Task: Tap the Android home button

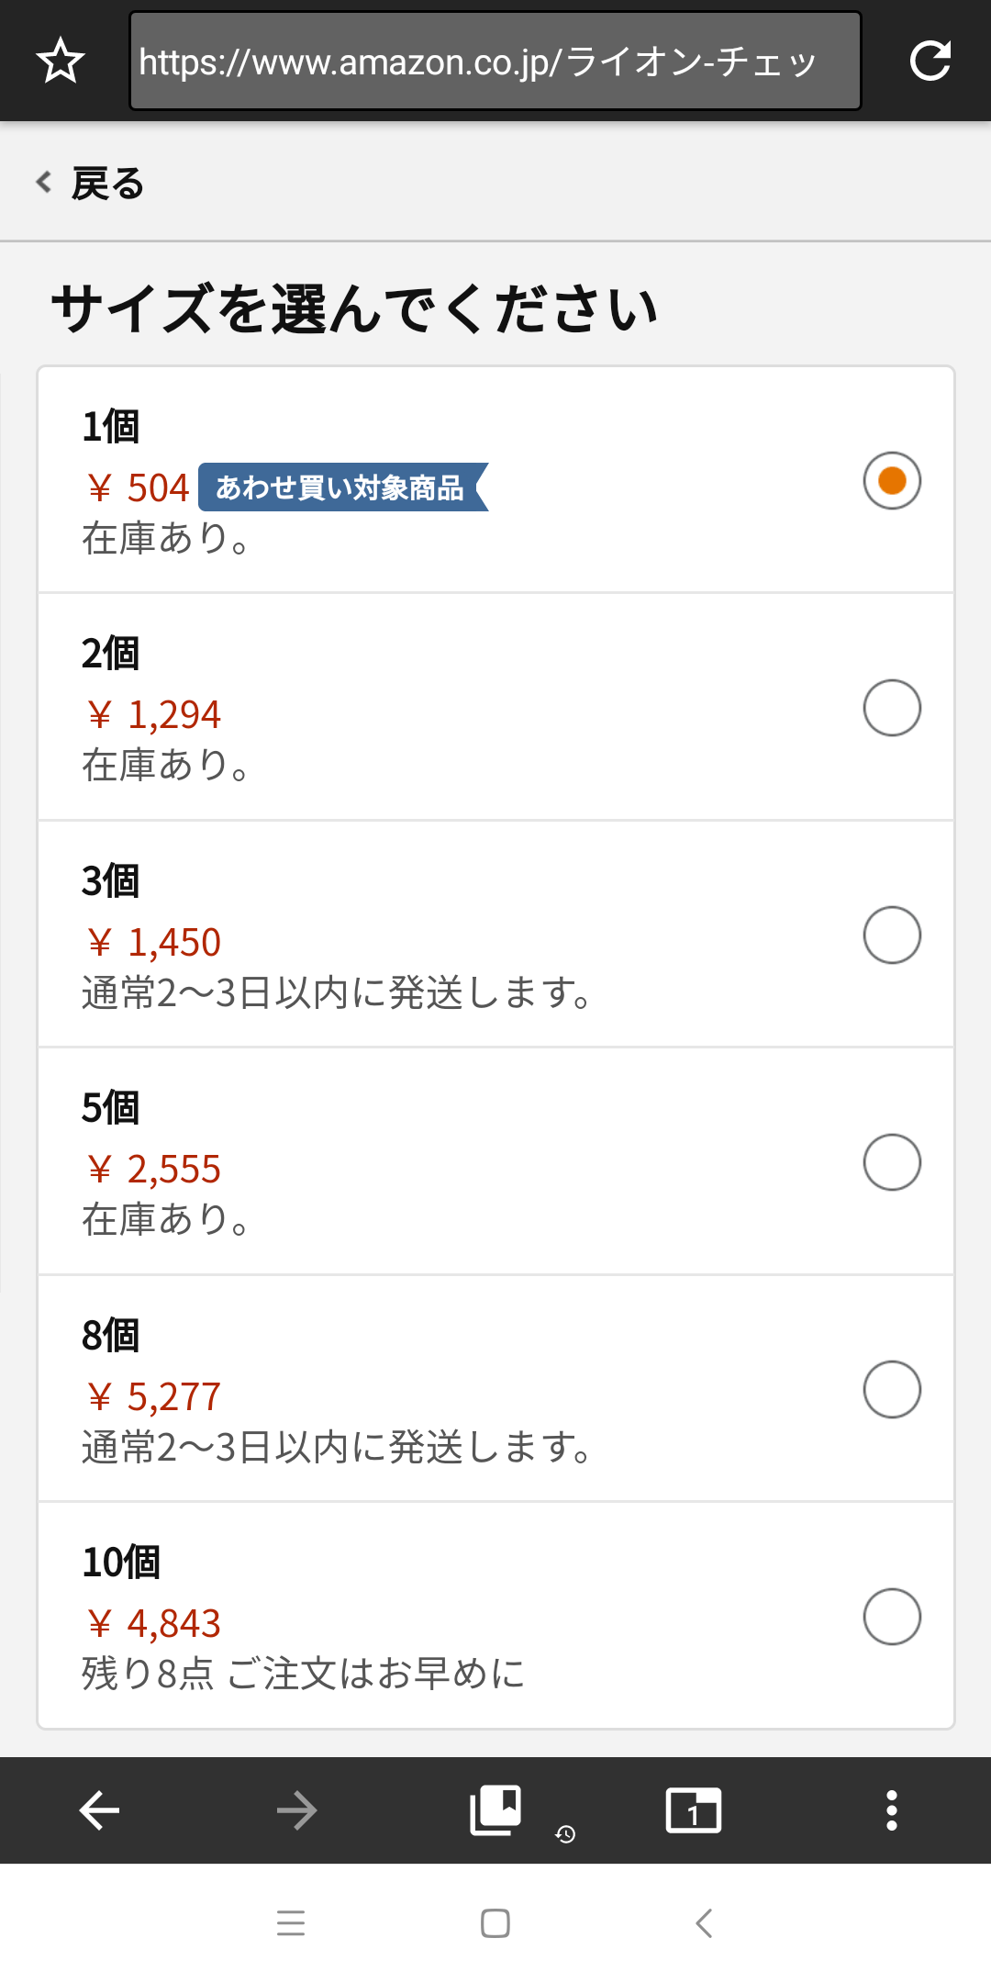Action: (495, 1922)
